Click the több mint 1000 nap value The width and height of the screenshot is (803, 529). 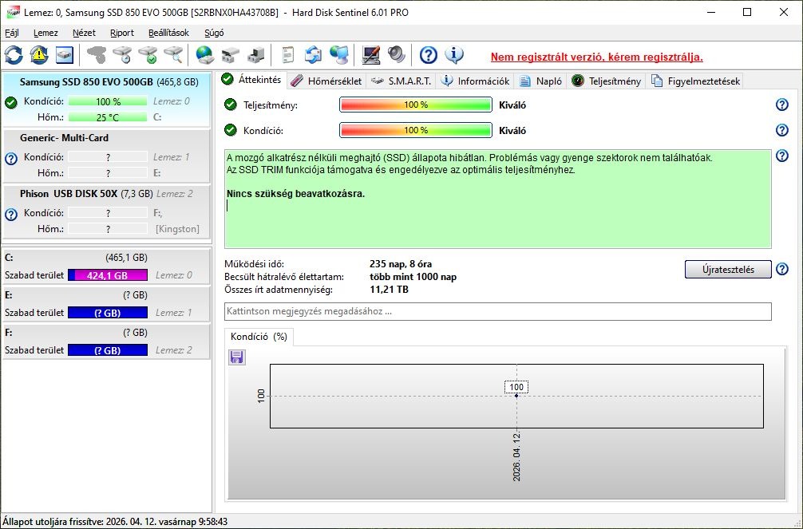pyautogui.click(x=413, y=277)
